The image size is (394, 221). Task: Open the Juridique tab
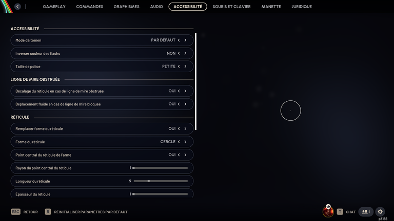[x=302, y=7]
